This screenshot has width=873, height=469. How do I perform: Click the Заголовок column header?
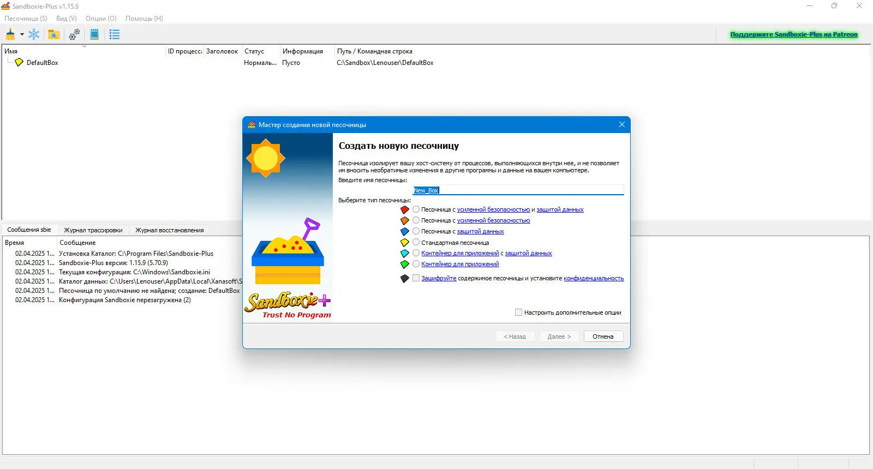[222, 51]
